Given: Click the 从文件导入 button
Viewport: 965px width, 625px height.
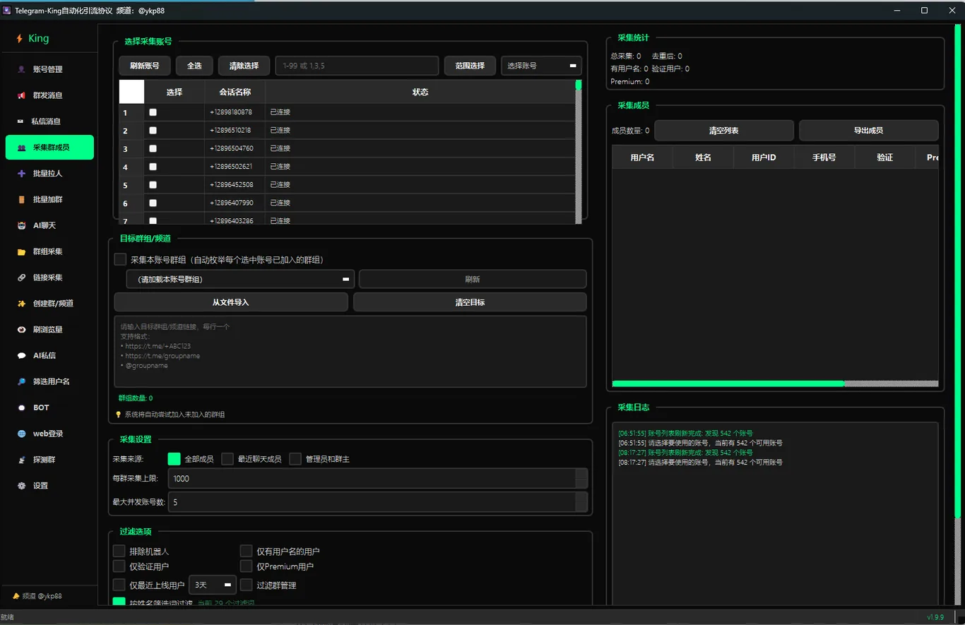Looking at the screenshot, I should (231, 302).
